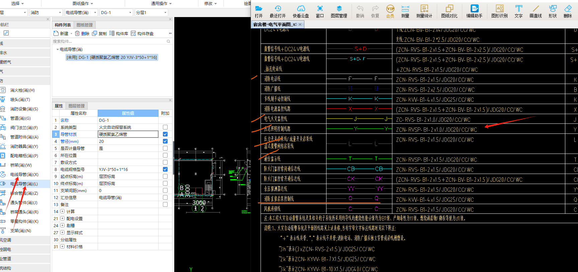The width and height of the screenshot is (578, 272).
Task: Uncheck 电缆规格型号 additional checkbox
Action: click(165, 169)
